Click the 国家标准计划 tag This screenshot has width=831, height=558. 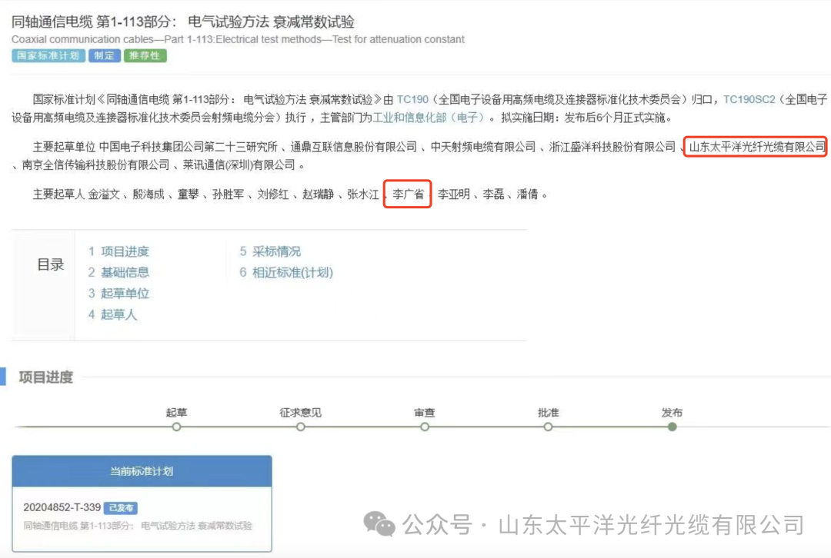click(x=47, y=55)
